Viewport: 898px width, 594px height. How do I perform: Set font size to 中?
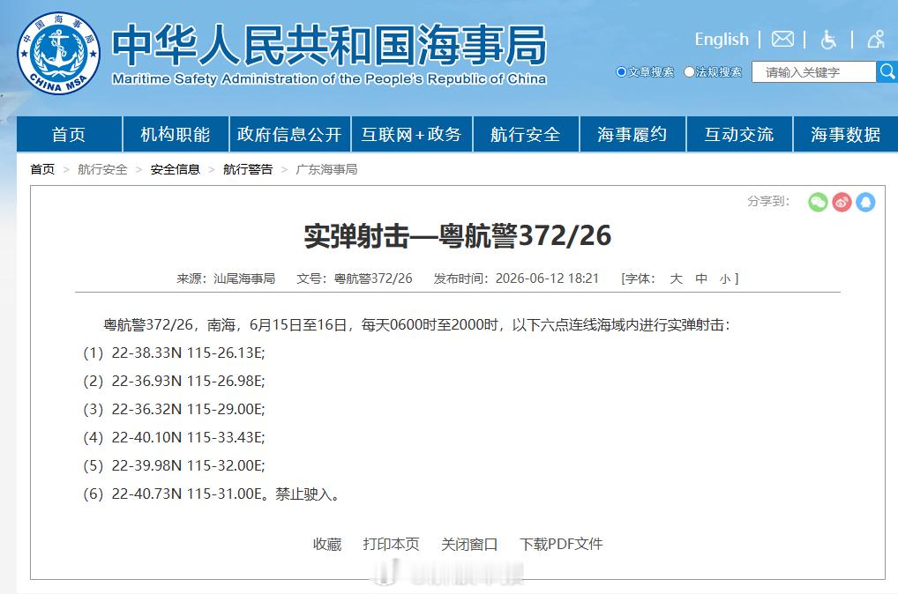coord(701,278)
